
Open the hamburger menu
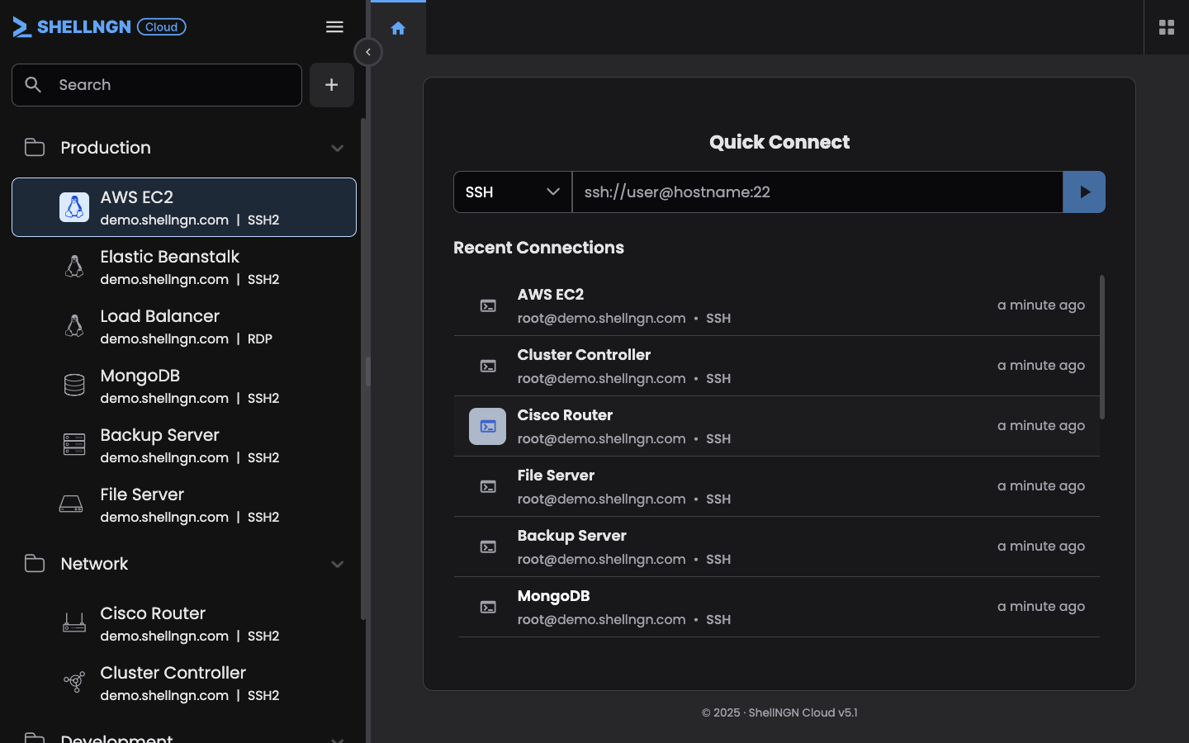coord(334,26)
